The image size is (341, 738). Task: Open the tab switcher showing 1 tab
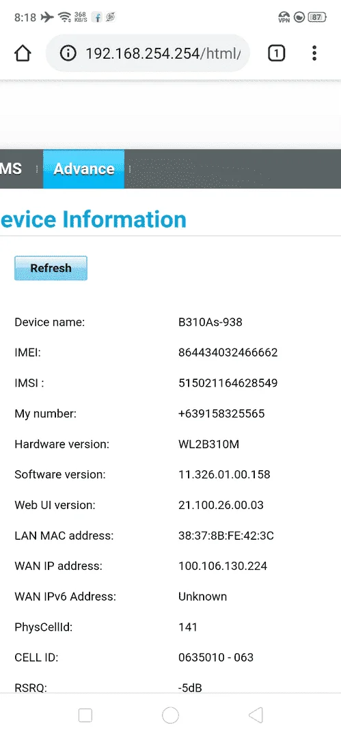coord(277,53)
